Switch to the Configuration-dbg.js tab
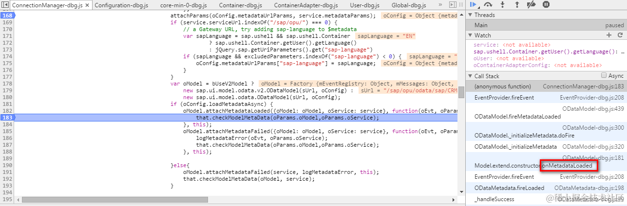Image resolution: width=627 pixels, height=206 pixels. point(121,5)
